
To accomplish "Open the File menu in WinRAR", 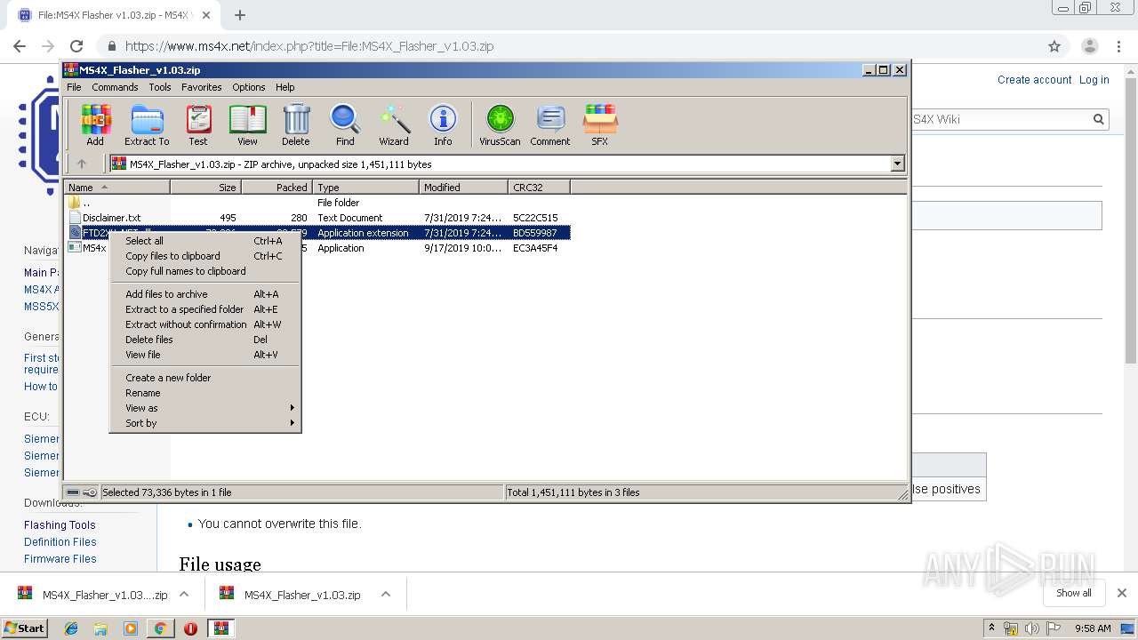I will 74,87.
